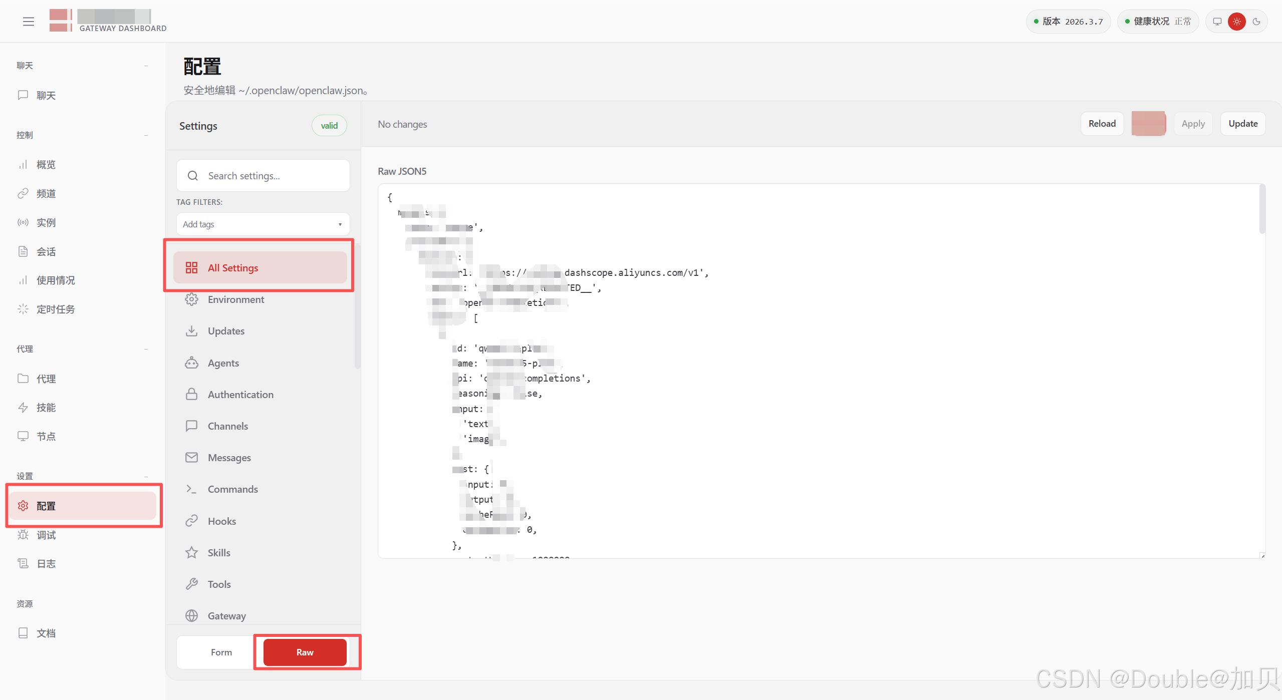Screen dimensions: 1282x700
Task: Switch to dark theme moon icon
Action: click(x=1256, y=22)
